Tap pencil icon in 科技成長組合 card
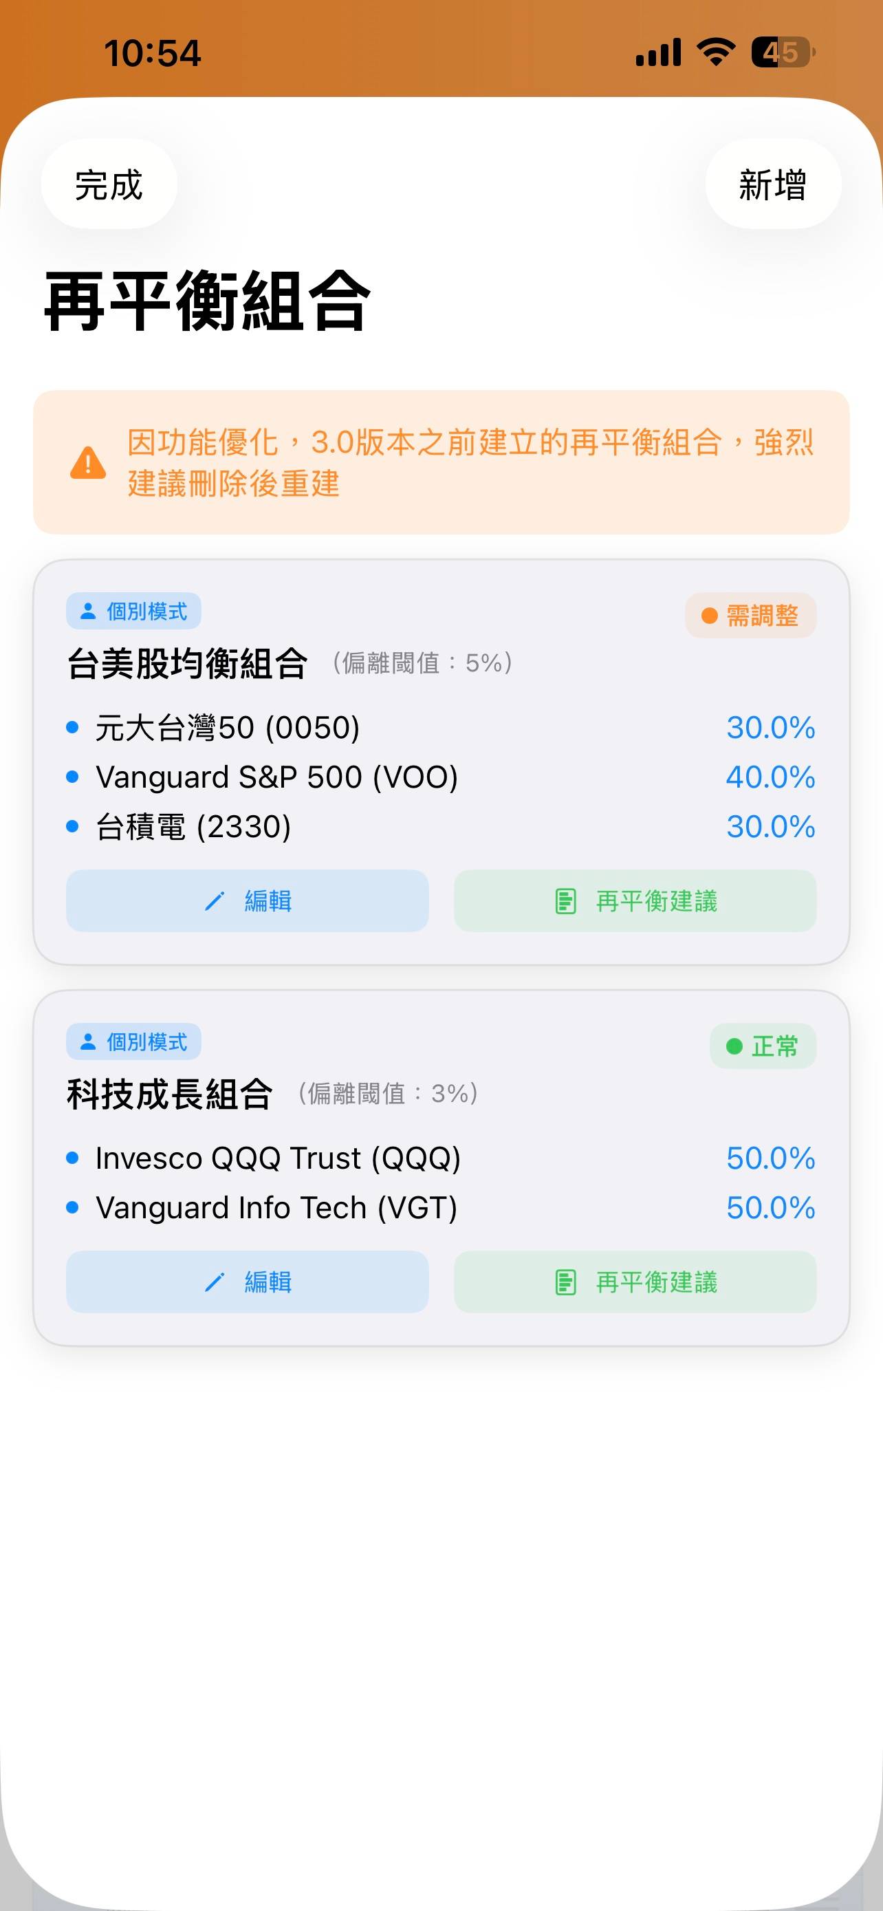Image resolution: width=883 pixels, height=1911 pixels. click(215, 1282)
